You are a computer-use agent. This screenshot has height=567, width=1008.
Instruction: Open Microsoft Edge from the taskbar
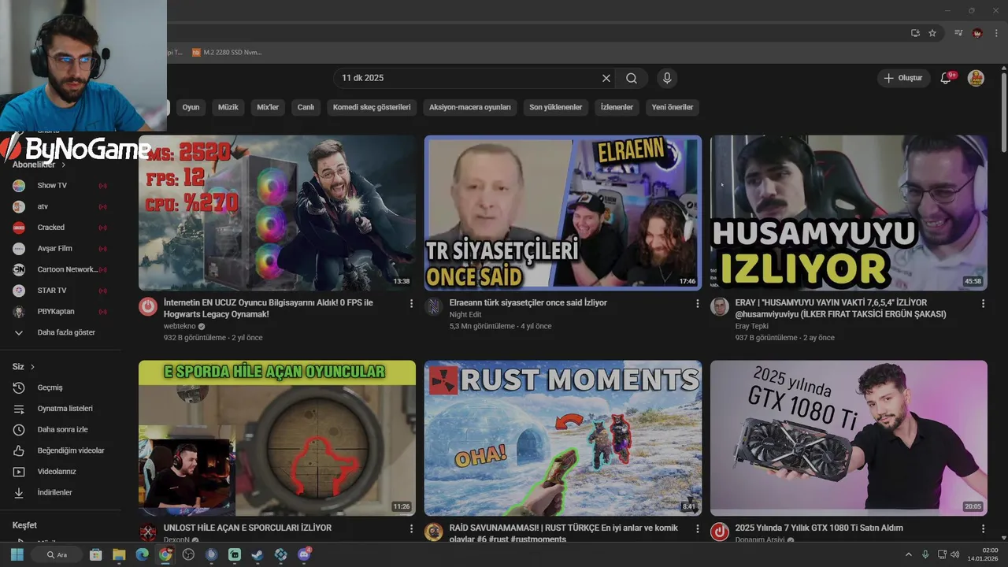tap(142, 554)
